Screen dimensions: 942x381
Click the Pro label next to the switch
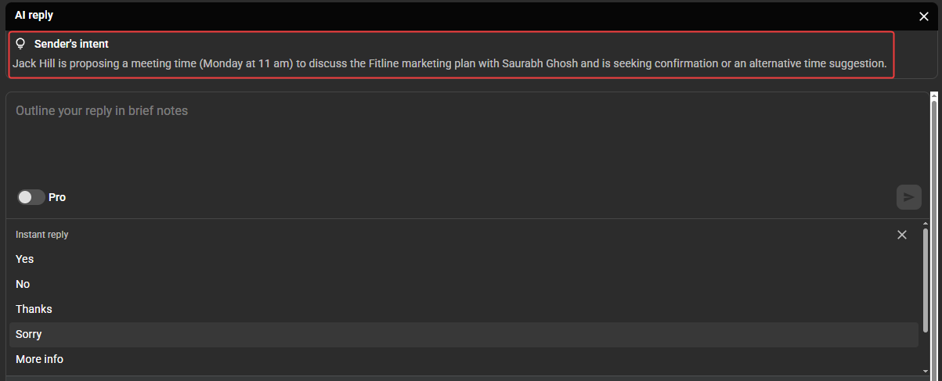tap(57, 197)
